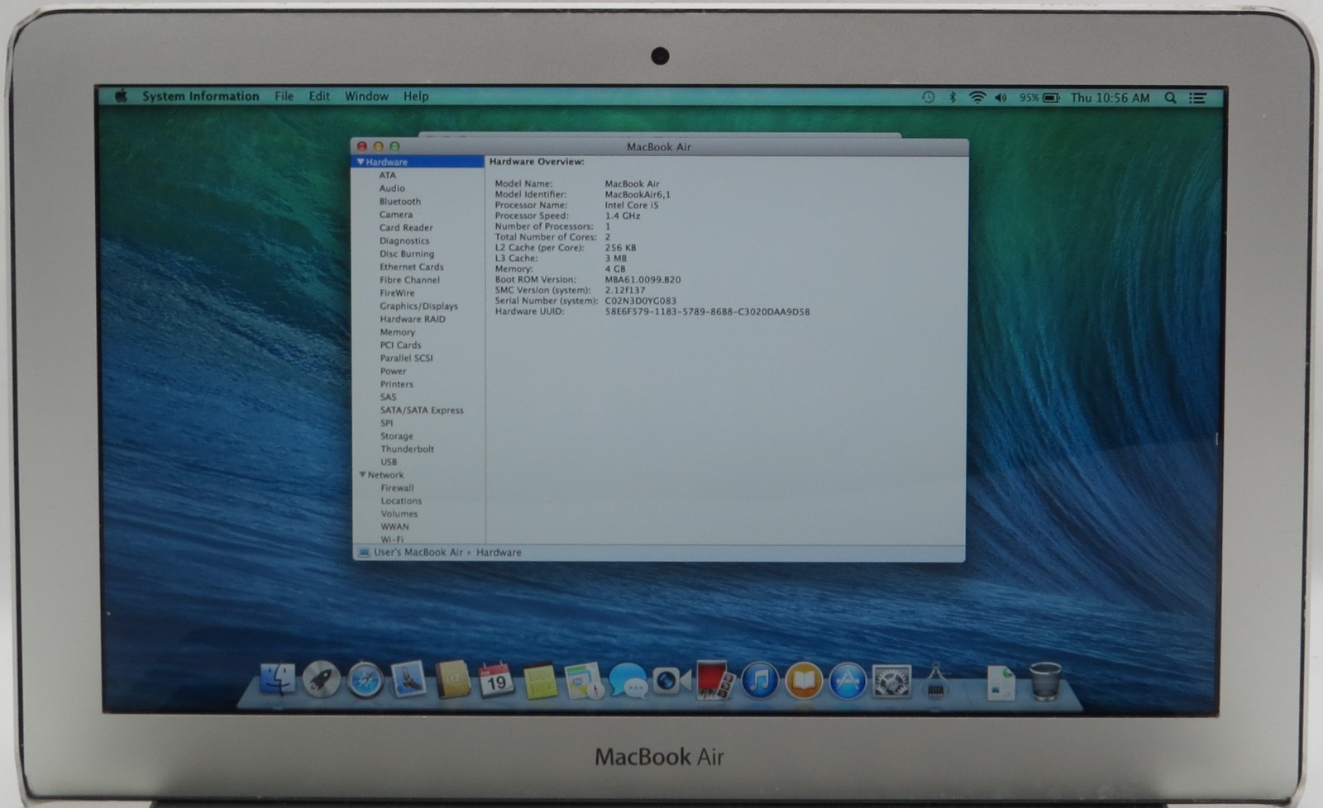Screen dimensions: 1323x808
Task: Select Hardware RAID in the sidebar
Action: point(413,319)
